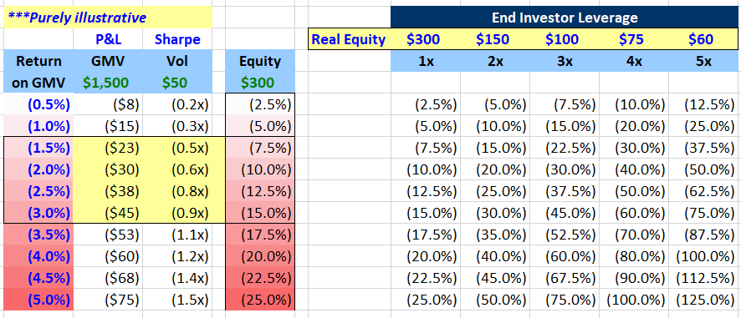Click the Real Equity label cell
The width and height of the screenshot is (741, 318).
[350, 39]
